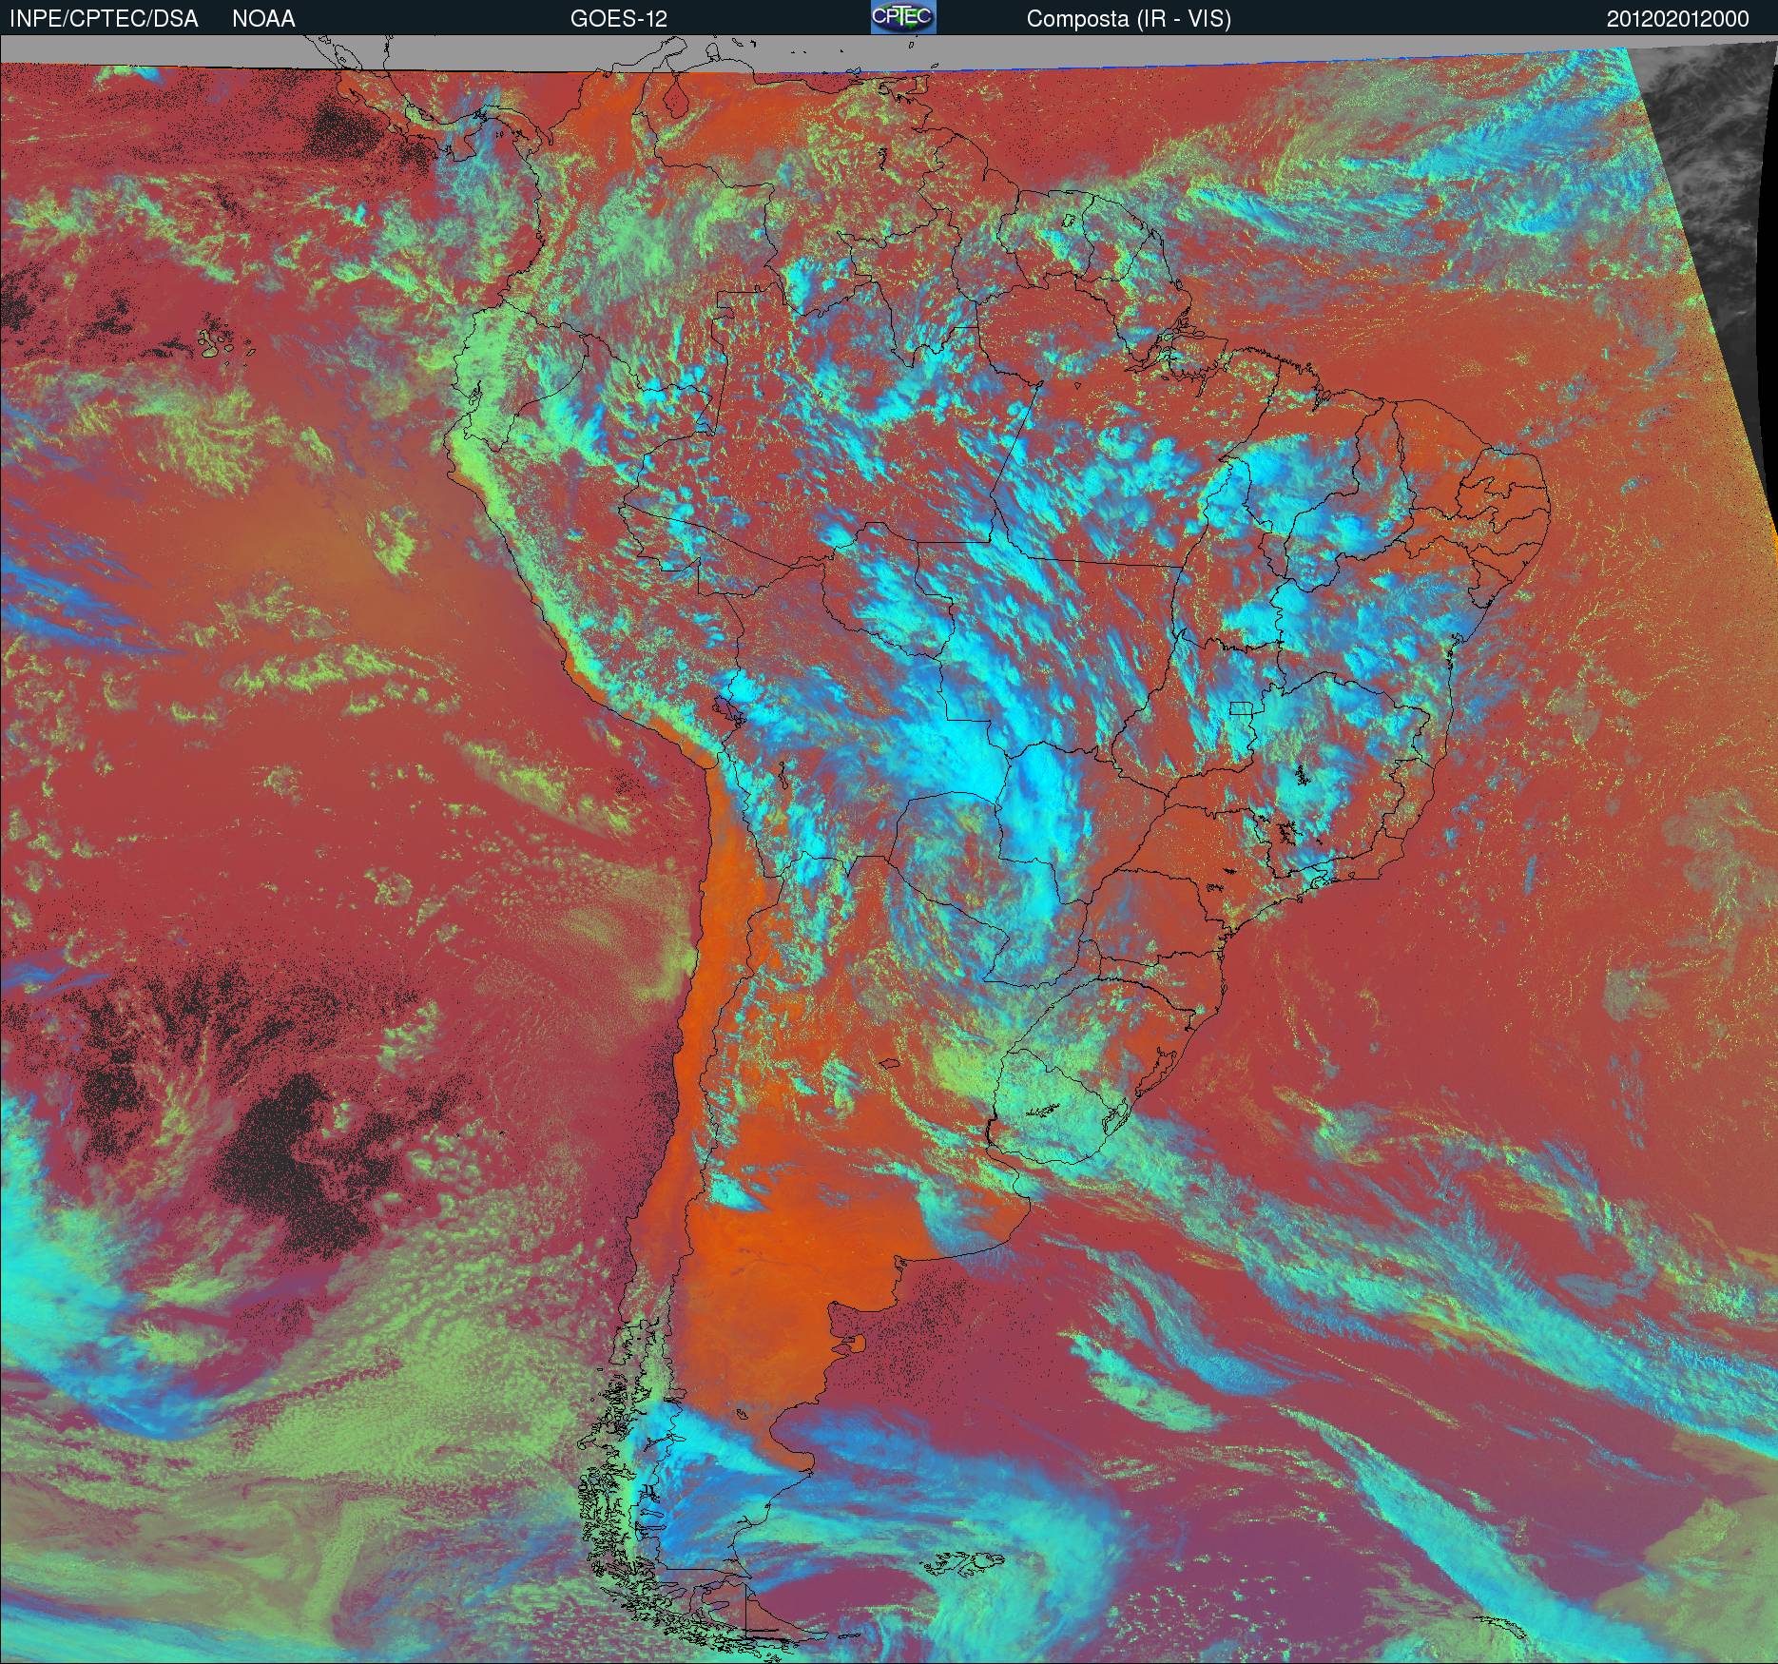The height and width of the screenshot is (1664, 1778).
Task: Click the CPTEC logo in the header
Action: 903,17
